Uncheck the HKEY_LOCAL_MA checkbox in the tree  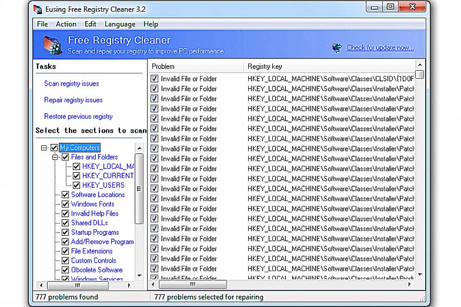(x=76, y=166)
